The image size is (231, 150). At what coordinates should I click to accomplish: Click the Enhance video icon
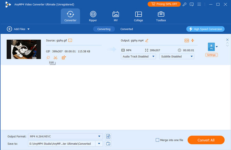[x=64, y=57]
